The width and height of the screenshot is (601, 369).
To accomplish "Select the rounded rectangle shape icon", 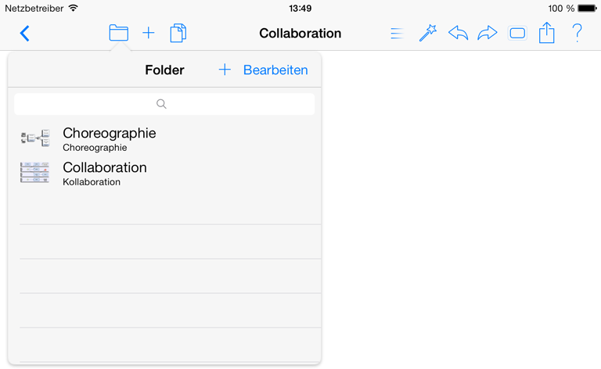I will point(517,34).
